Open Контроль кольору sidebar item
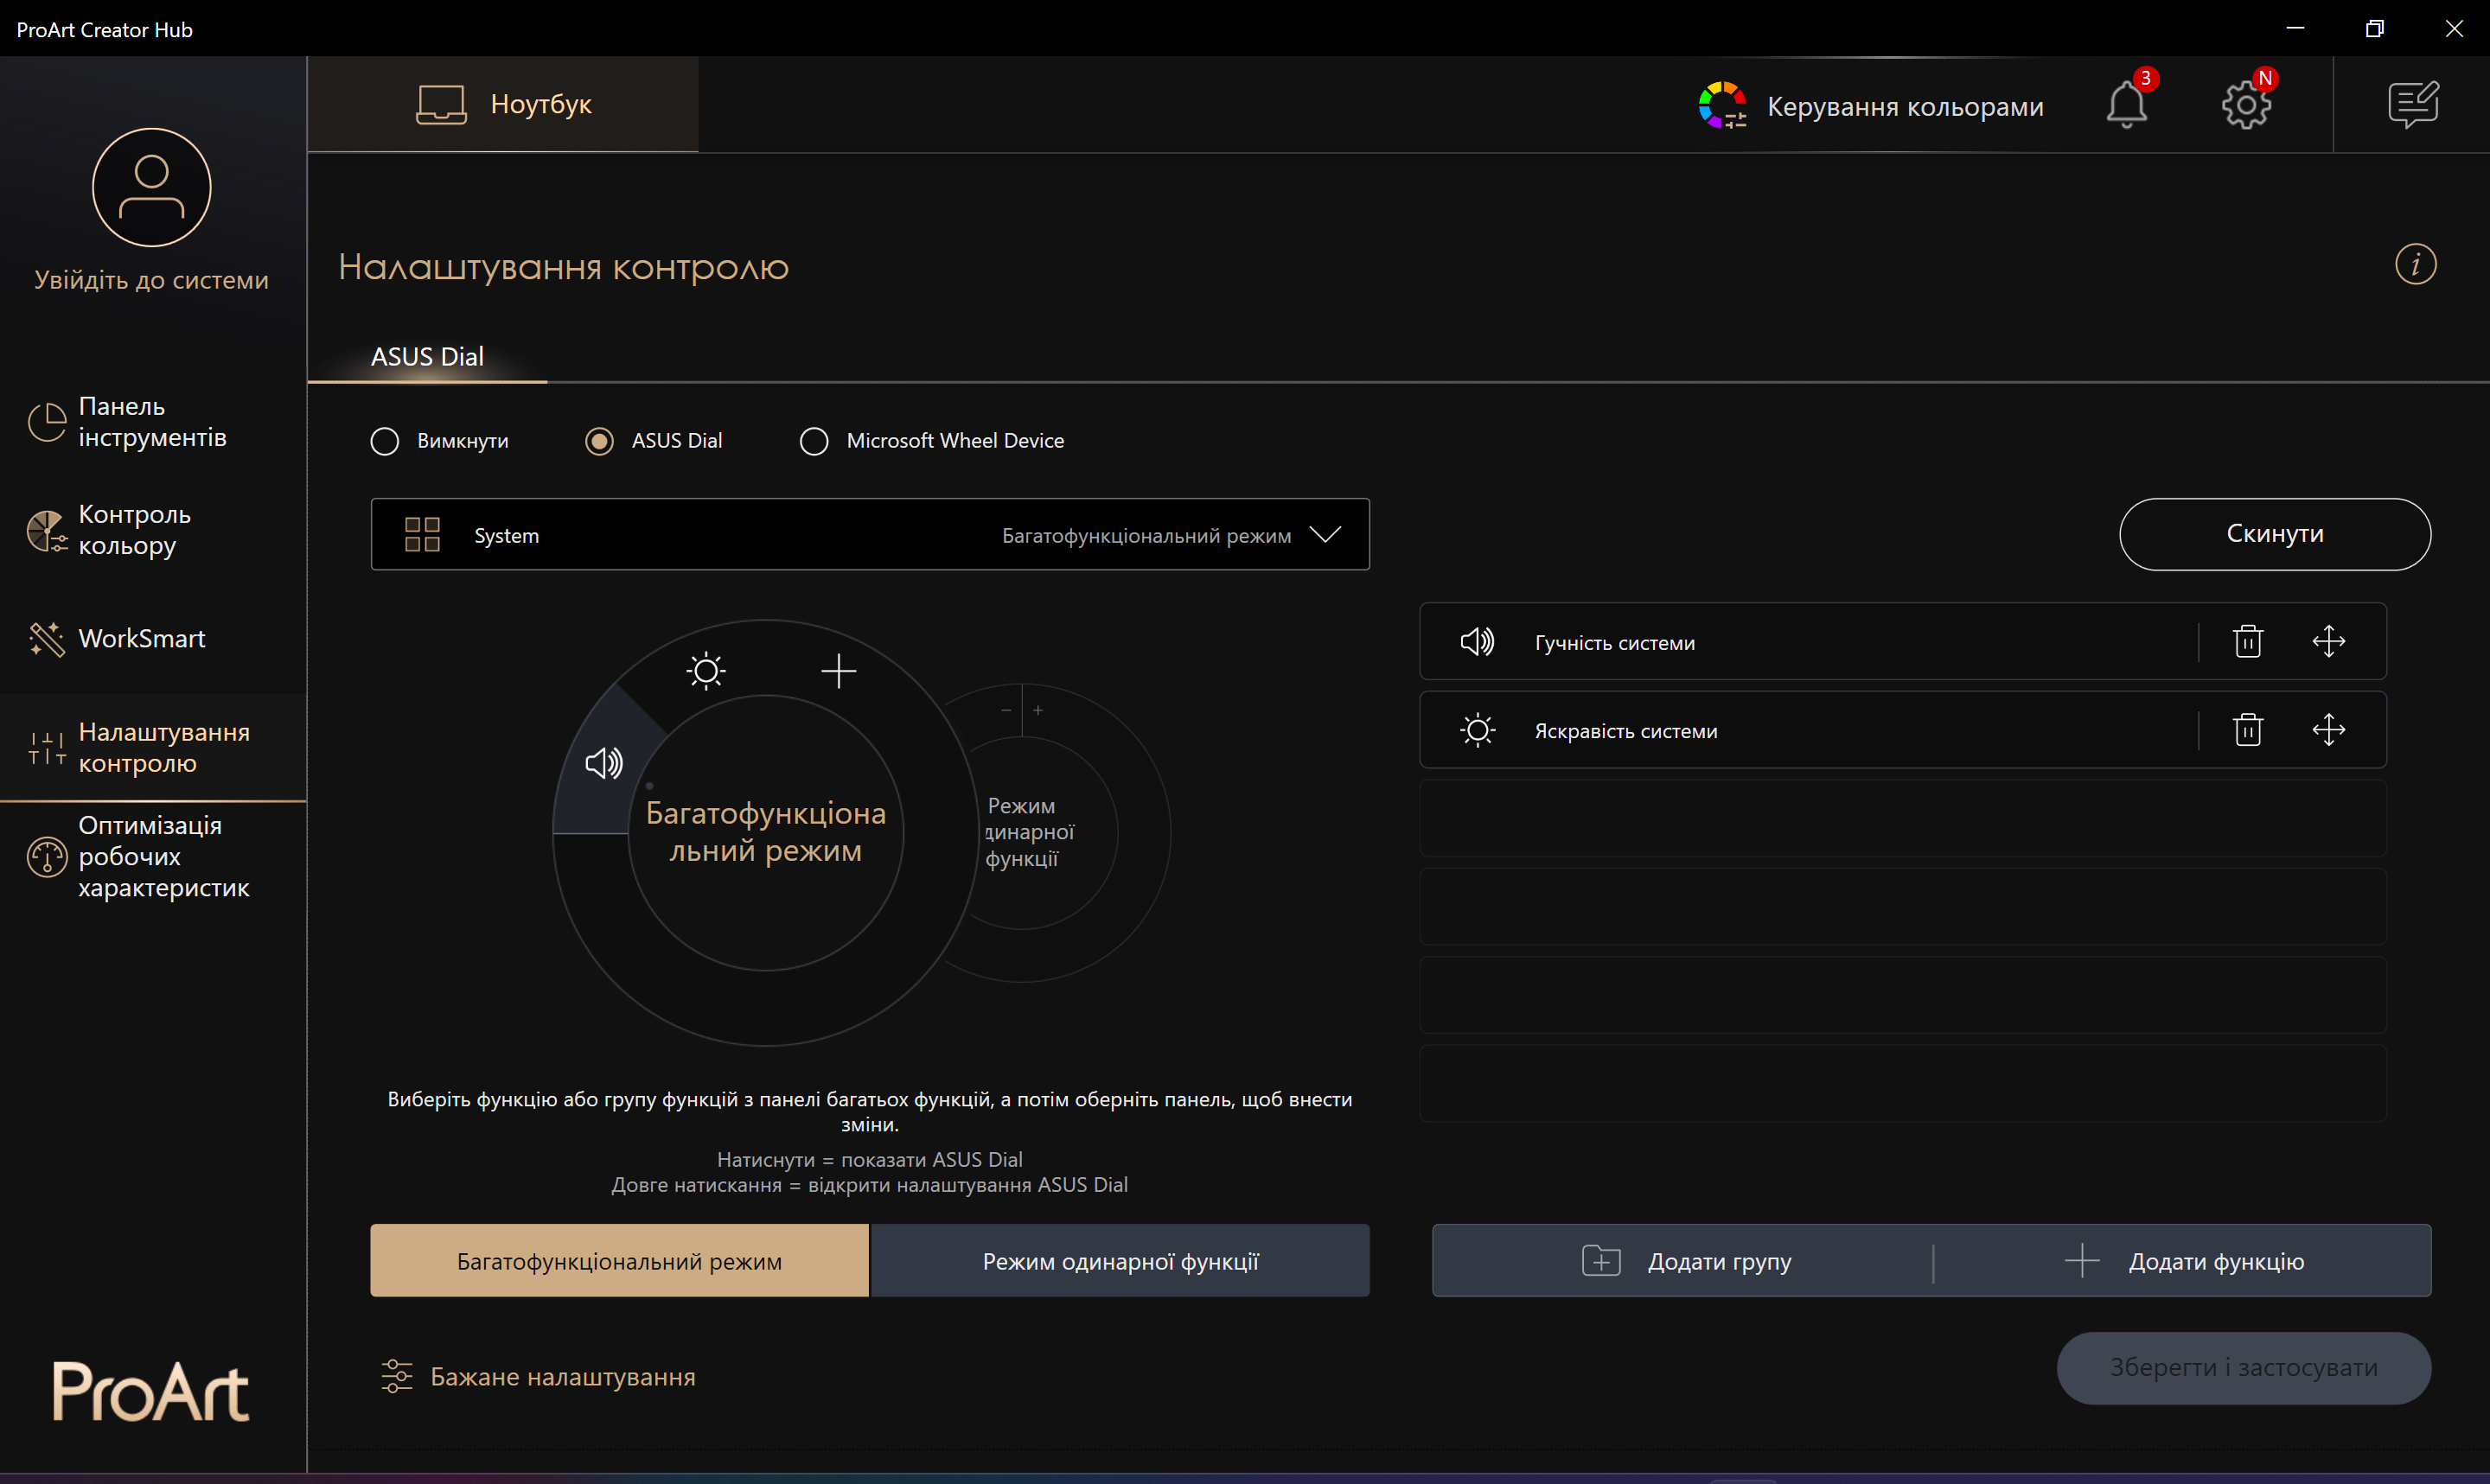 tap(134, 530)
